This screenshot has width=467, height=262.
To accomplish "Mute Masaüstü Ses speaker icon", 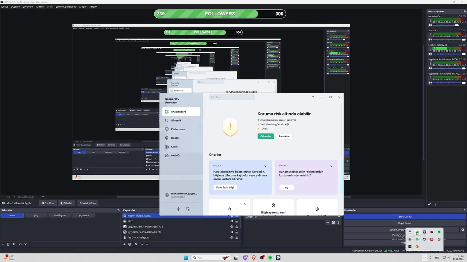I will [430, 25].
